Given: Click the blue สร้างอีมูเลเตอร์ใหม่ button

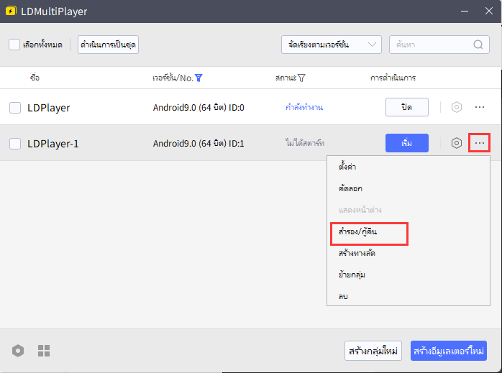Looking at the screenshot, I should click(x=449, y=351).
